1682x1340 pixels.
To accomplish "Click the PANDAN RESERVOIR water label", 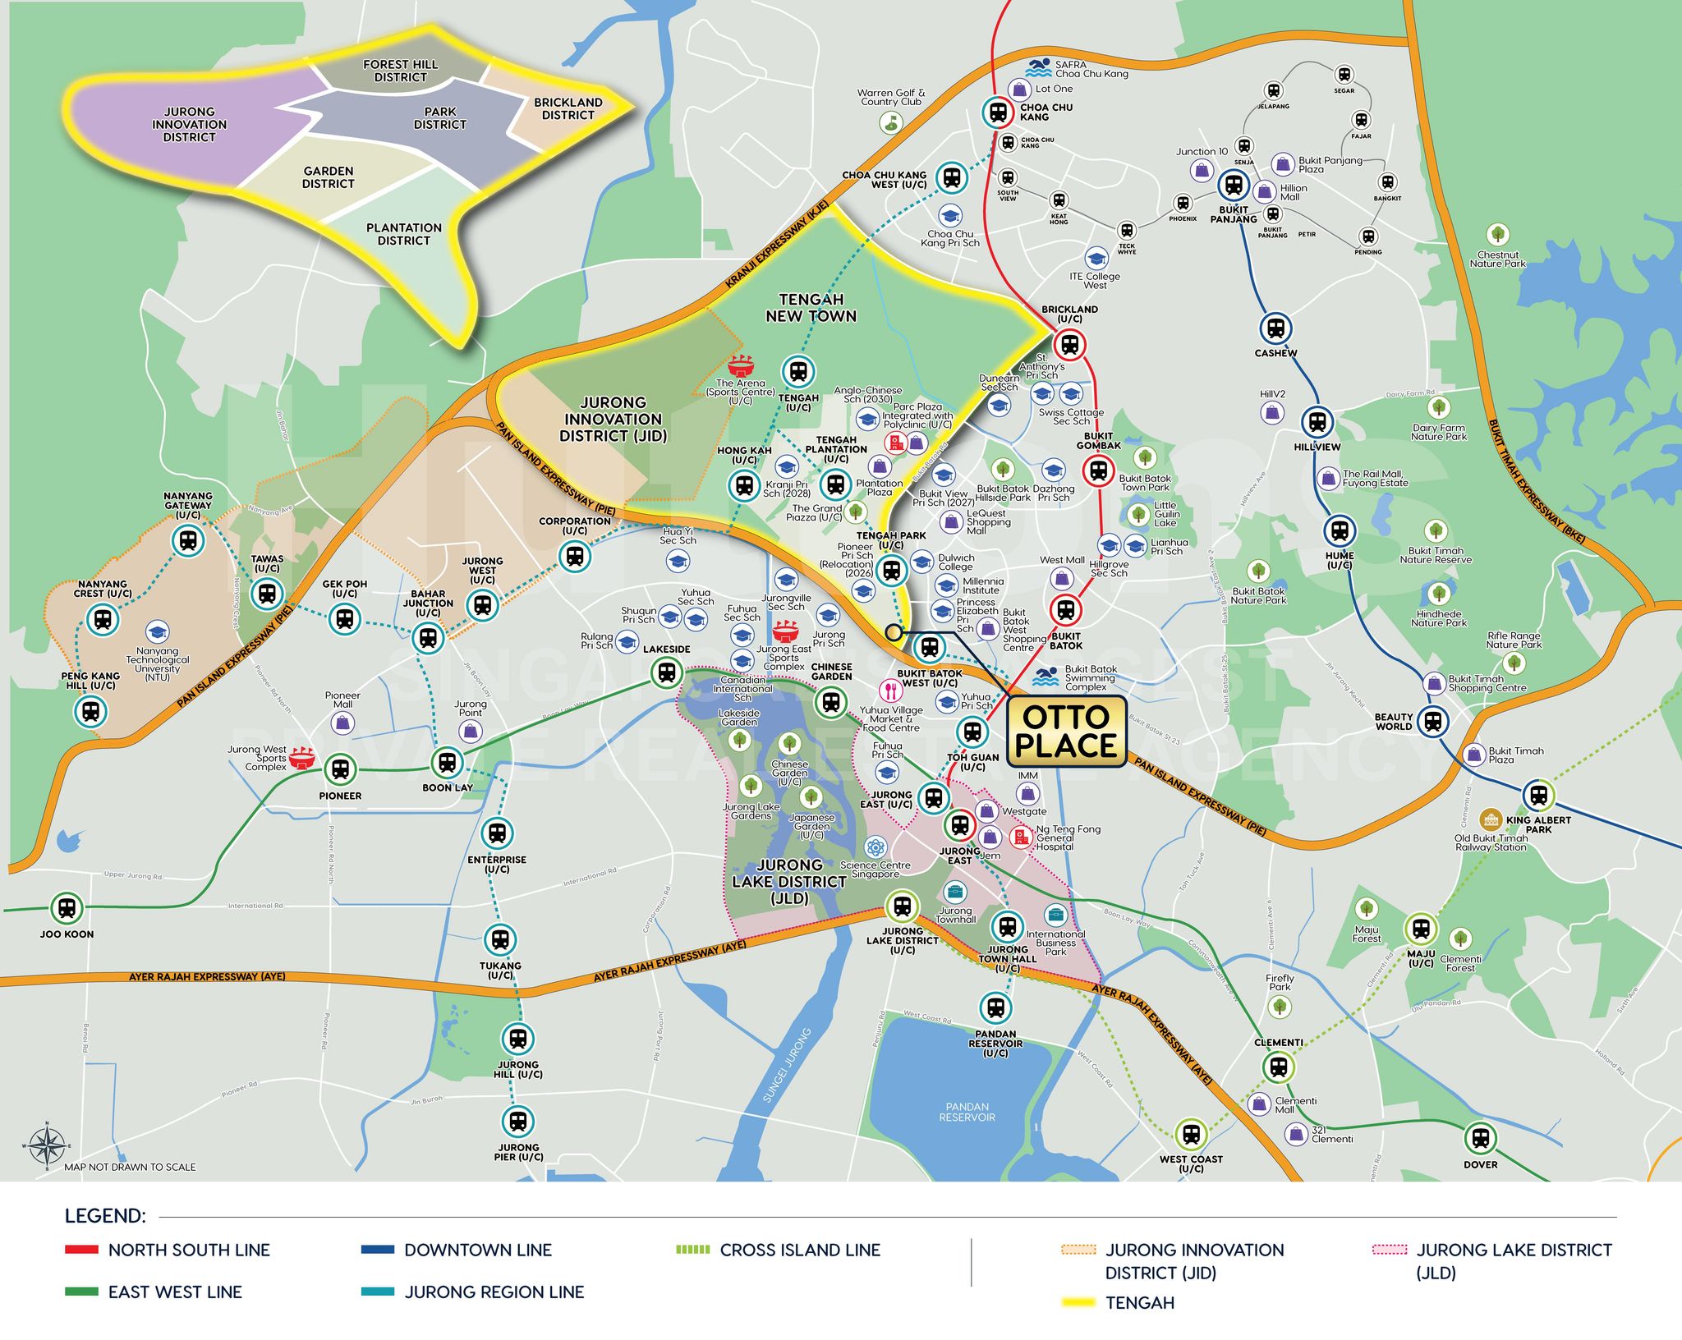I will point(967,1112).
